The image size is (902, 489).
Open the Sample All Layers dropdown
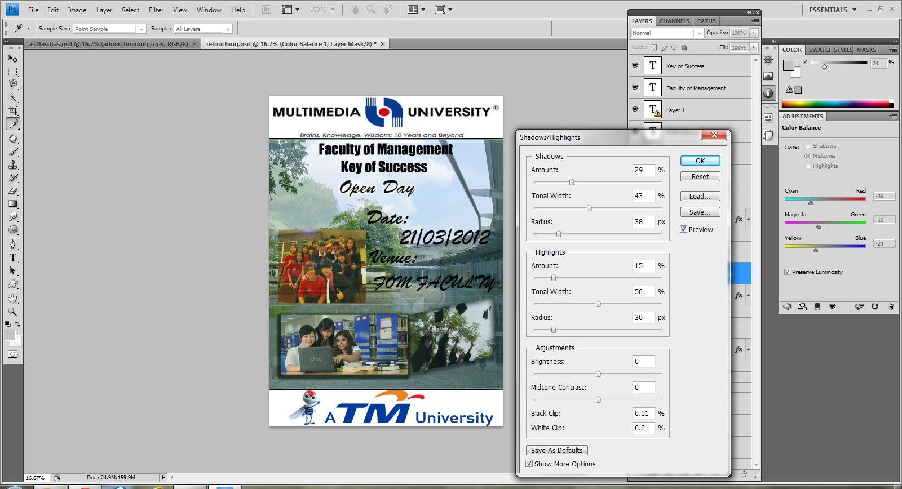(x=203, y=29)
